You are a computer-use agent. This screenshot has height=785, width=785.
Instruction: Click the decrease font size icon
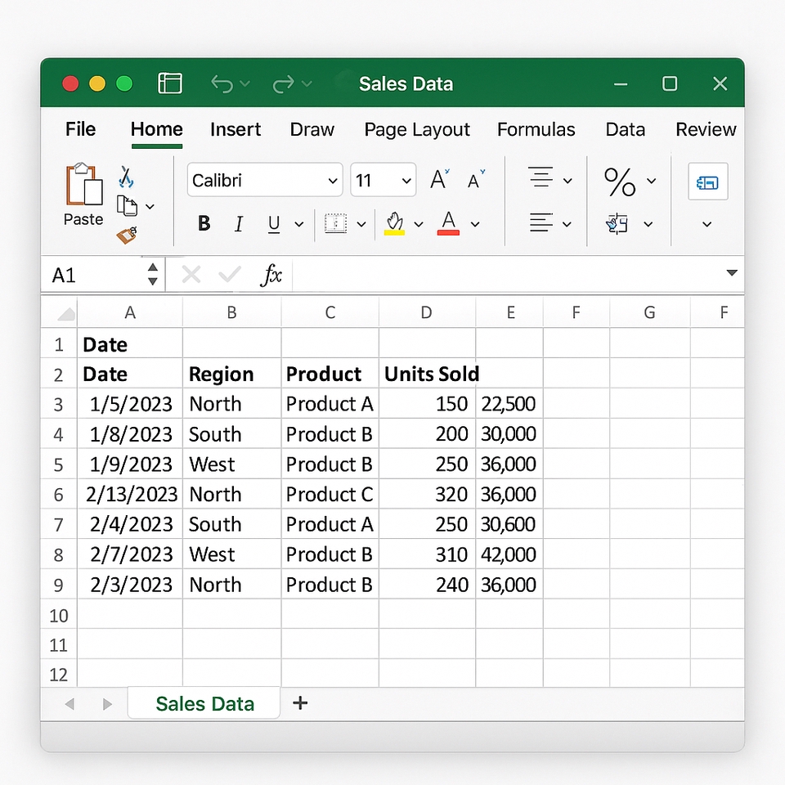click(476, 180)
